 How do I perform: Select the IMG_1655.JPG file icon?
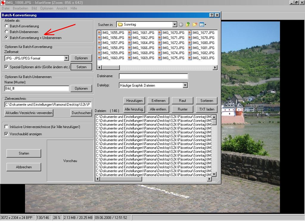99,33
